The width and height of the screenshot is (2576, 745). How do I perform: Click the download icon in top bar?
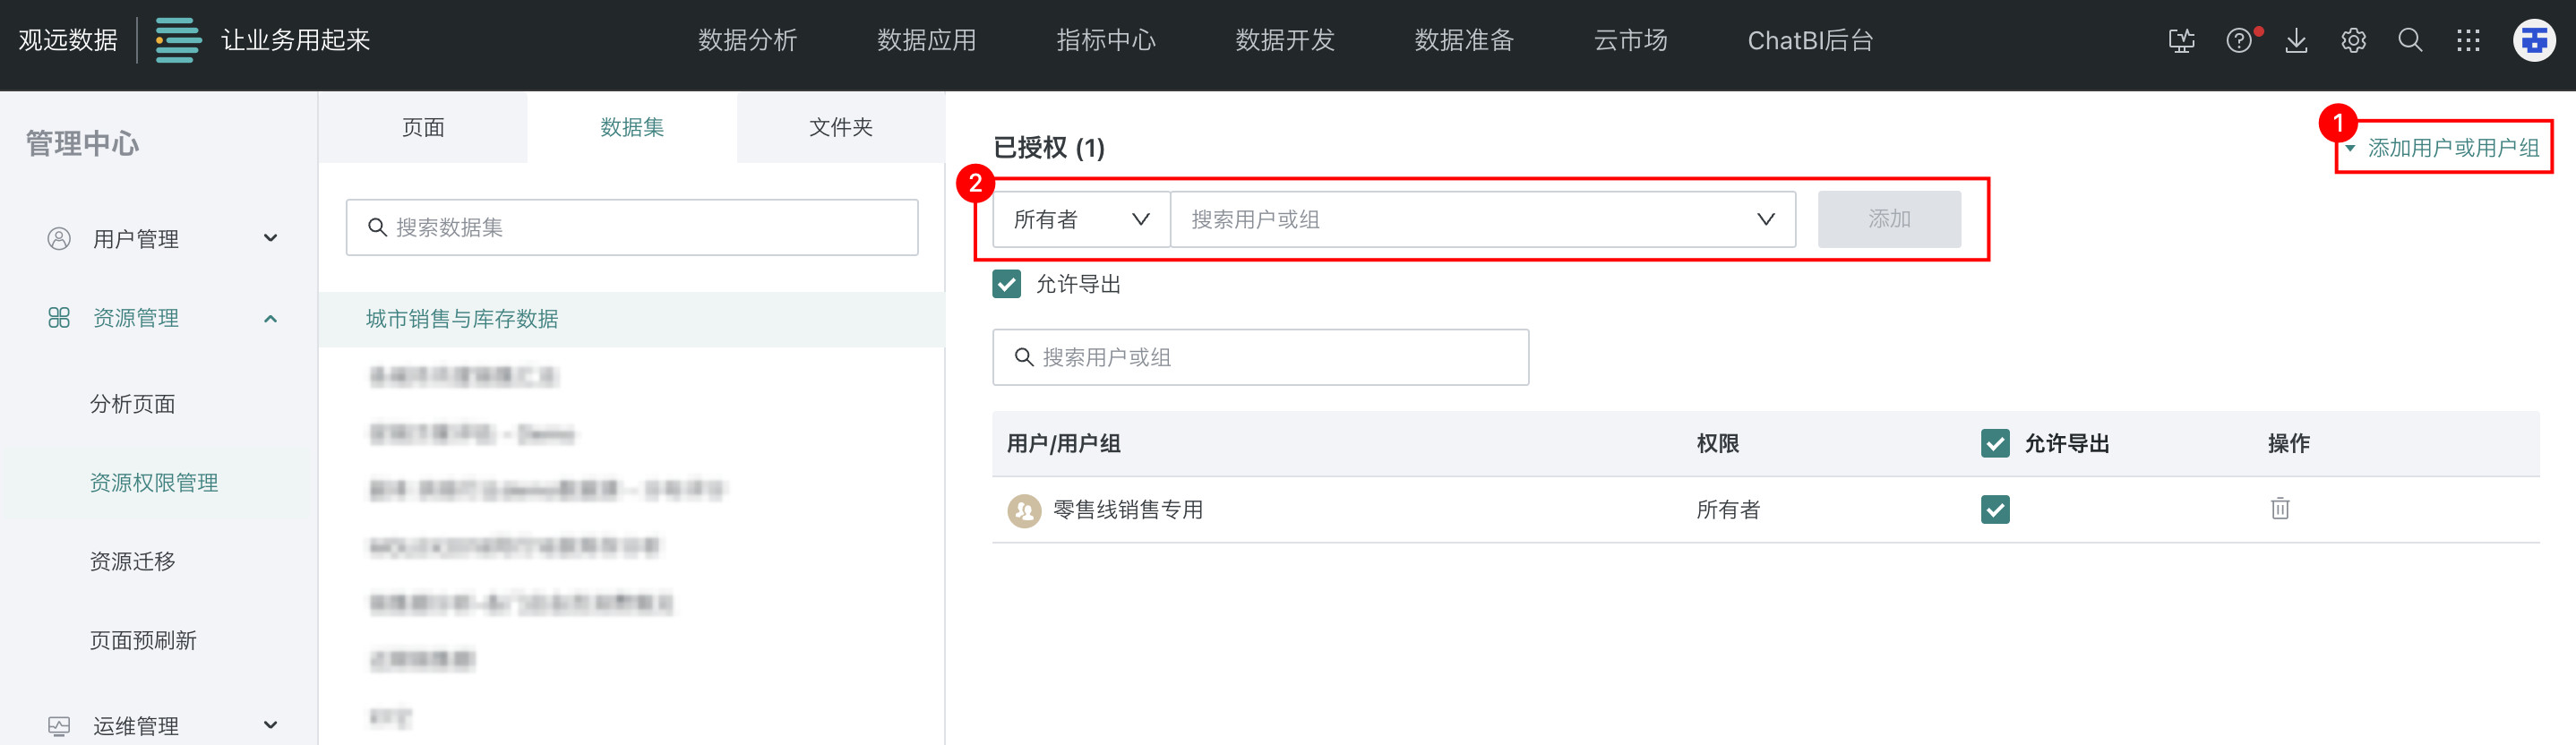(2296, 41)
